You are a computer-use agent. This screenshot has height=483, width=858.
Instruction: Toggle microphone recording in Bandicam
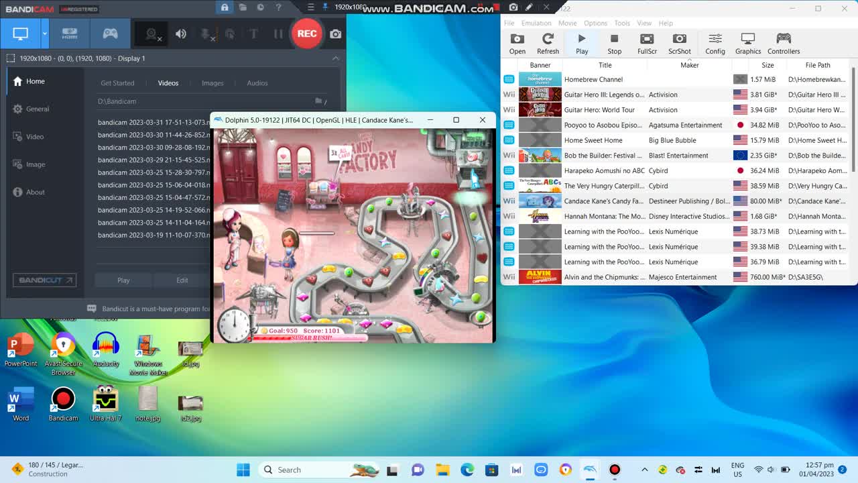click(208, 34)
